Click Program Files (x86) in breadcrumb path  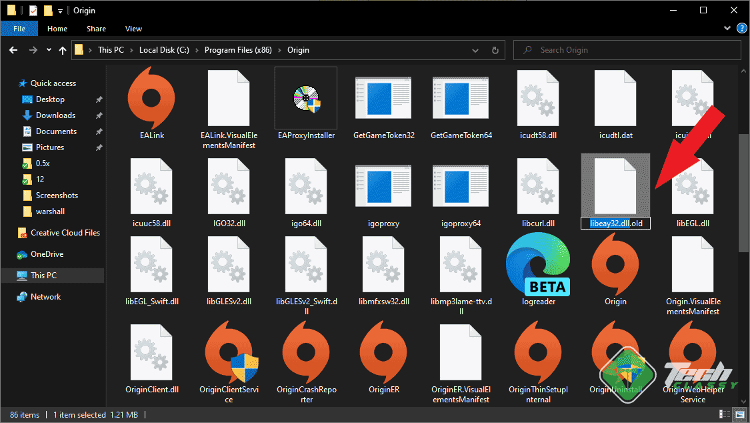tap(238, 50)
